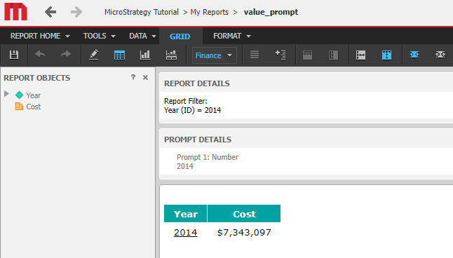
Task: Open Design mode with the pencil icon
Action: pyautogui.click(x=93, y=55)
